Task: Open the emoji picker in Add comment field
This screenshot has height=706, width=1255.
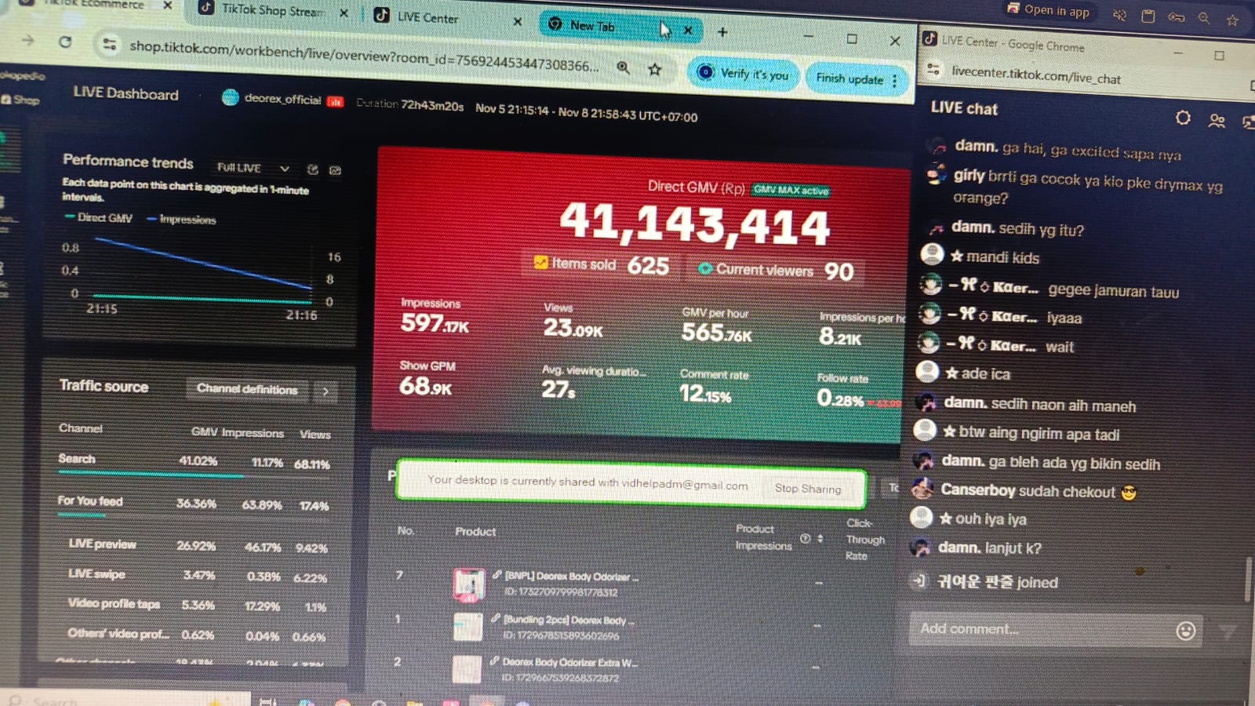Action: click(x=1186, y=629)
